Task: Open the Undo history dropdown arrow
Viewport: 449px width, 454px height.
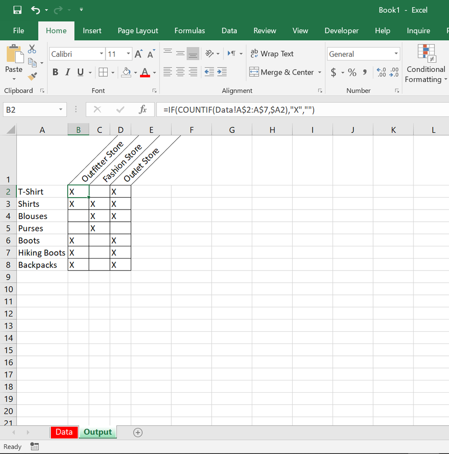Action: [46, 10]
